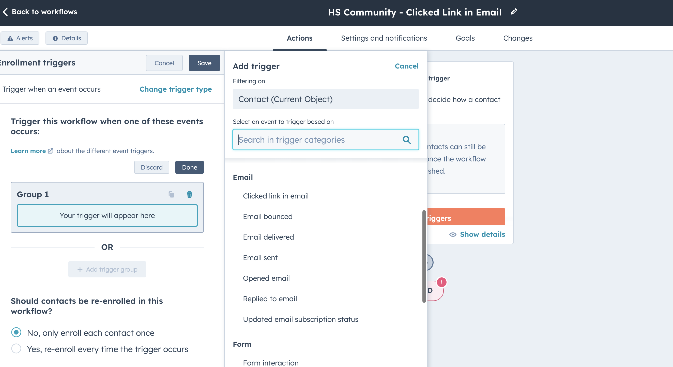Open Change trigger type
The height and width of the screenshot is (367, 673).
(176, 89)
